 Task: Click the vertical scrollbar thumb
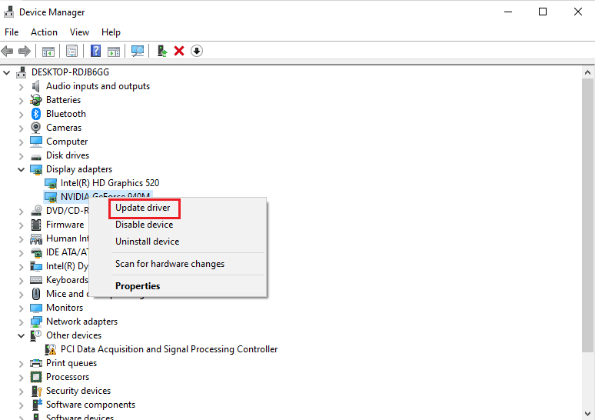(588, 215)
